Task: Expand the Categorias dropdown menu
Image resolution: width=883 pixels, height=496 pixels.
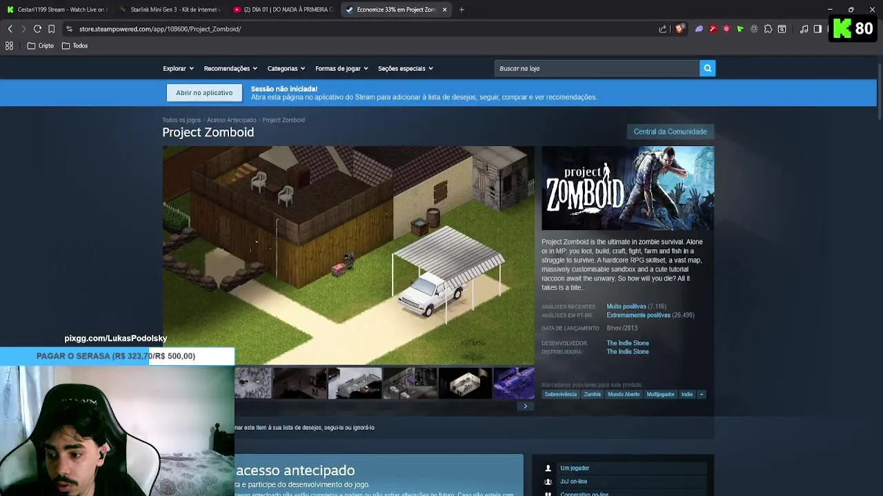Action: pyautogui.click(x=286, y=68)
